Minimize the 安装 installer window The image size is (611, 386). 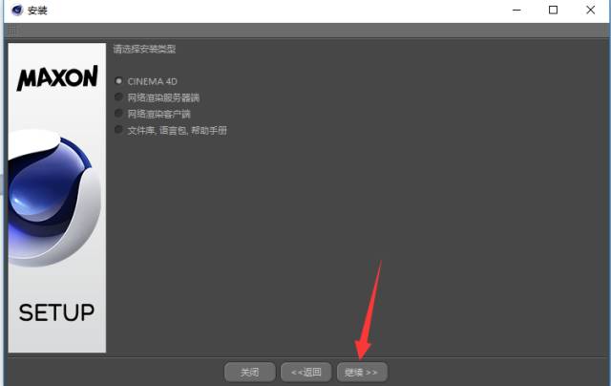(516, 11)
